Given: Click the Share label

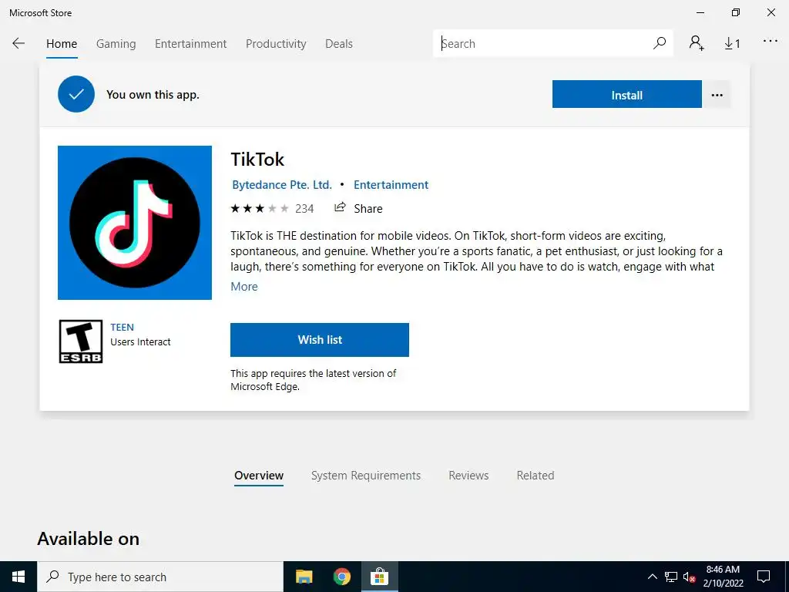Looking at the screenshot, I should click(368, 208).
